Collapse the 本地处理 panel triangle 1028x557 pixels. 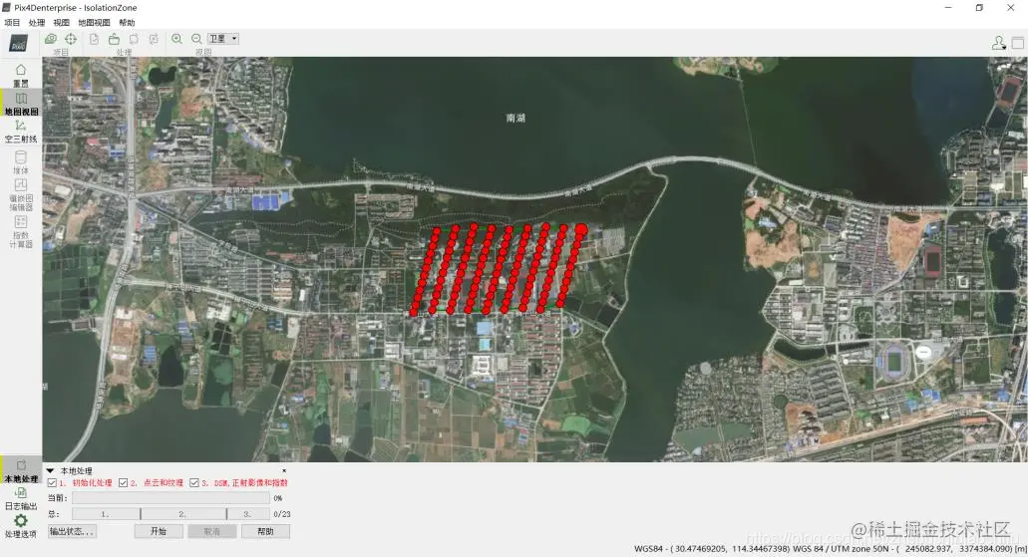click(51, 470)
